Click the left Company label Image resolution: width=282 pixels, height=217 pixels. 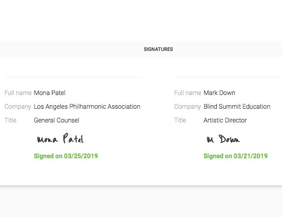pos(18,106)
